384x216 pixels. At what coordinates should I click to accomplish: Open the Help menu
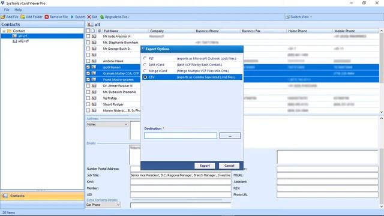(18, 10)
